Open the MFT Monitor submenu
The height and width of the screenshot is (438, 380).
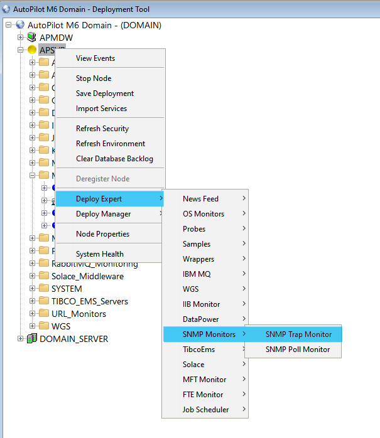pos(205,380)
